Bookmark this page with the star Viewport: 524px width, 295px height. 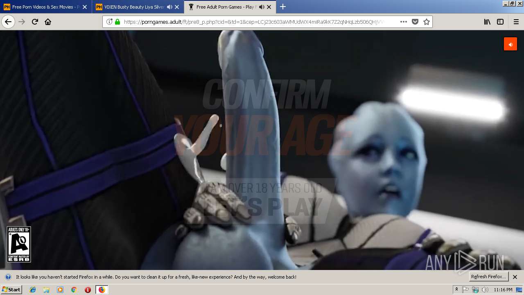coord(427,22)
